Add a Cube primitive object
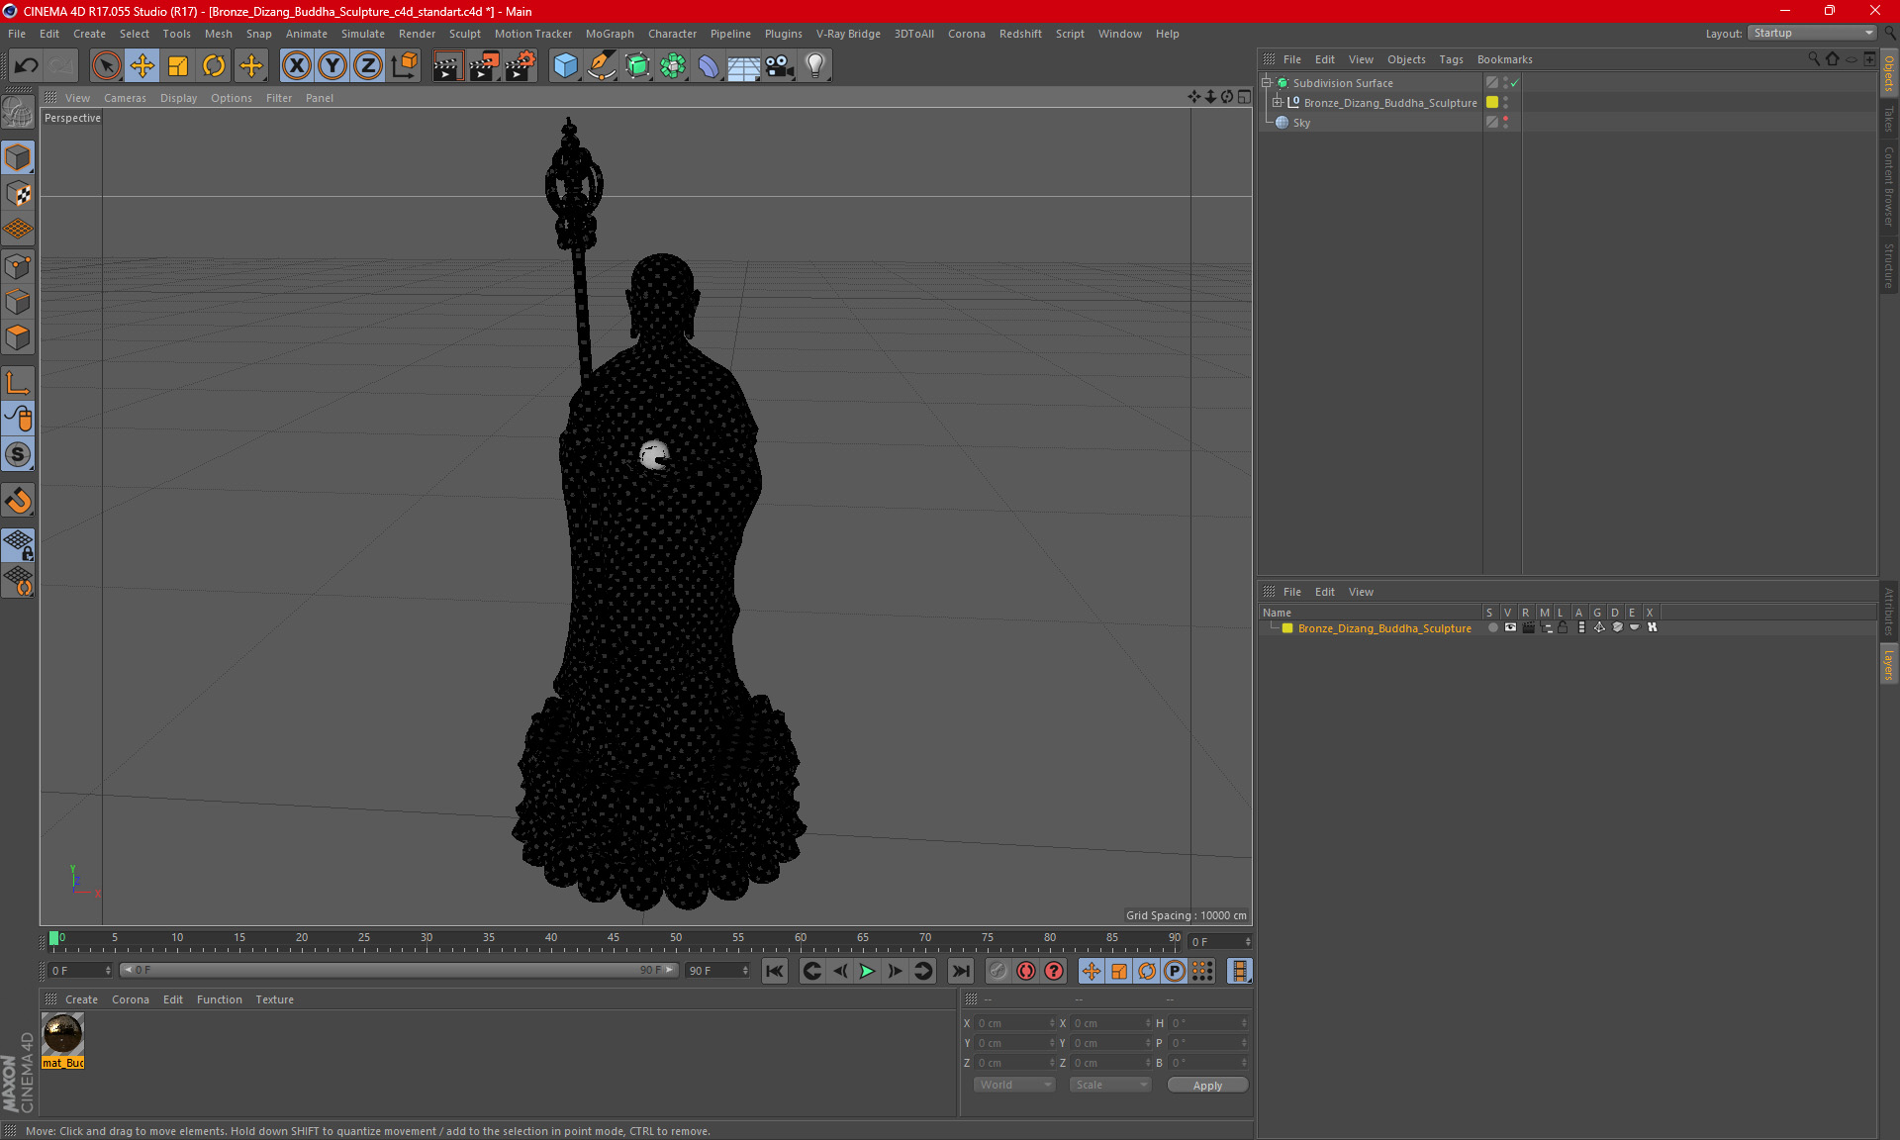 (565, 66)
